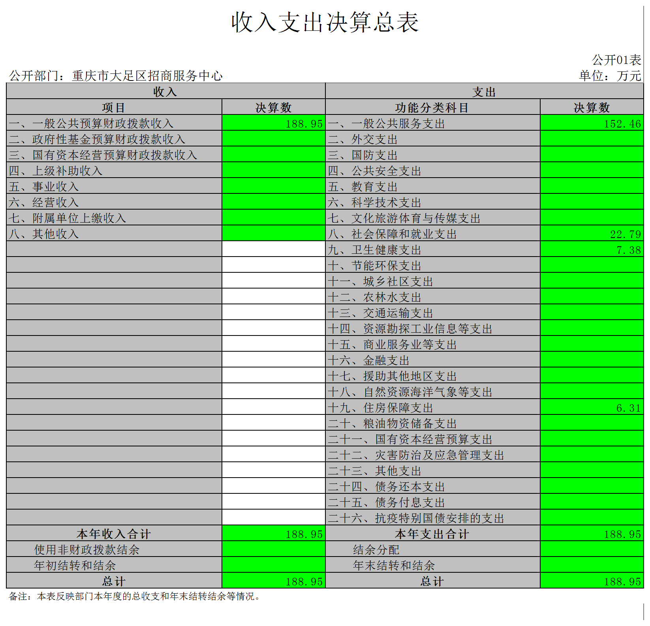Image resolution: width=650 pixels, height=626 pixels.
Task: Select 二十五、债务付息支出 cell
Action: (432, 502)
